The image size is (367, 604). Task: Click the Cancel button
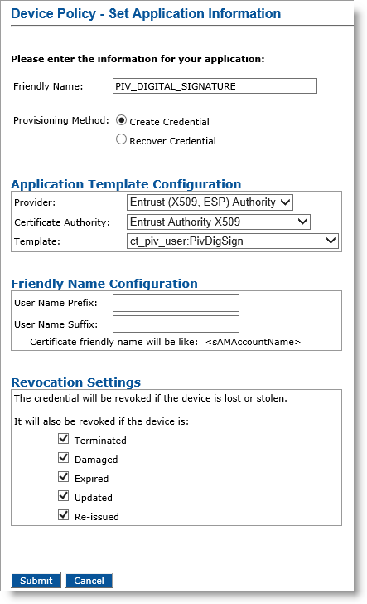(89, 581)
